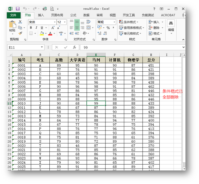
Task: Click the vertical scrollbar down arrow
Action: point(184,169)
